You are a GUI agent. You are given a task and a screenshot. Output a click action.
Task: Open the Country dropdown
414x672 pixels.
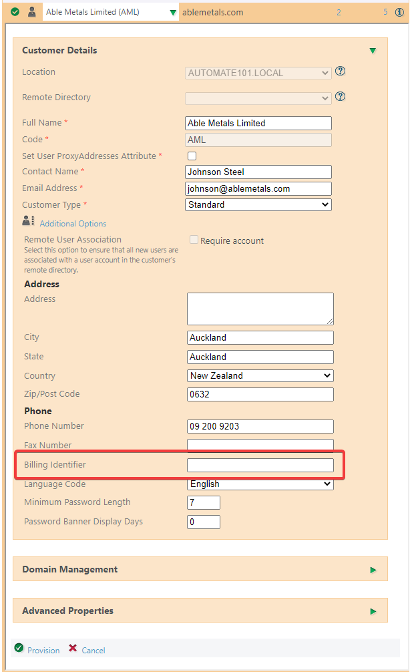click(260, 375)
